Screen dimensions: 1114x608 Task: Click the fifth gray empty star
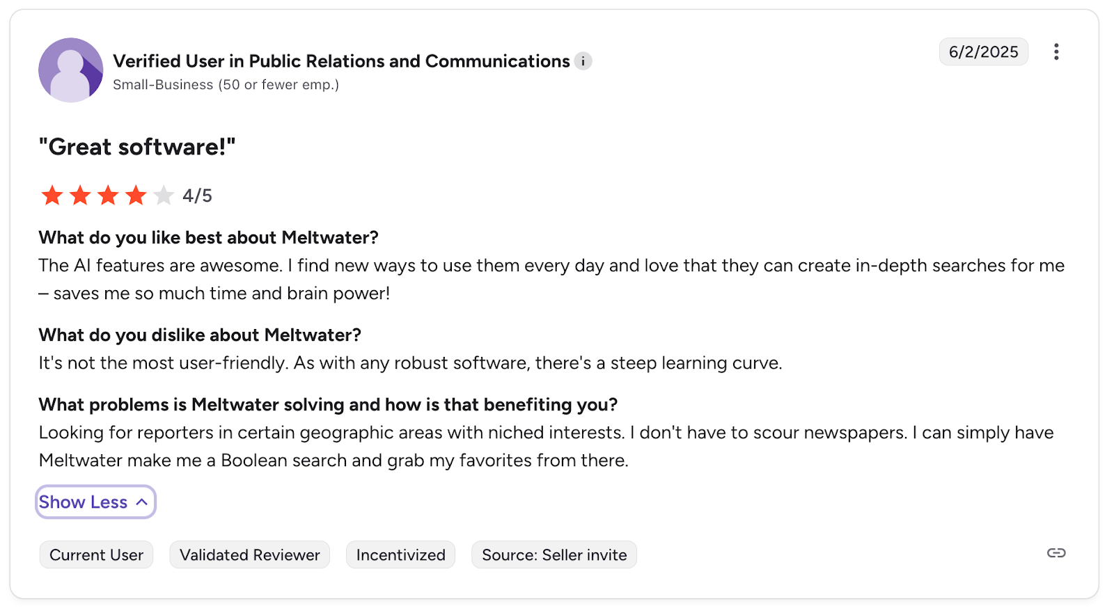pos(164,195)
